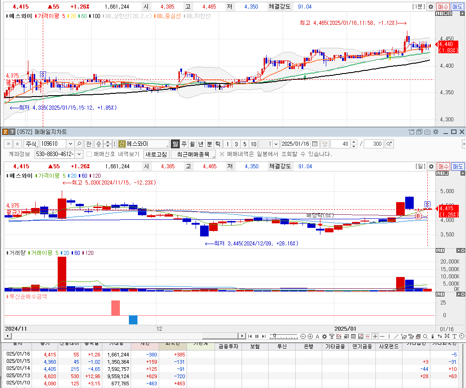Click the 새로고침 refresh button
This screenshot has width=466, height=388.
pyautogui.click(x=156, y=154)
